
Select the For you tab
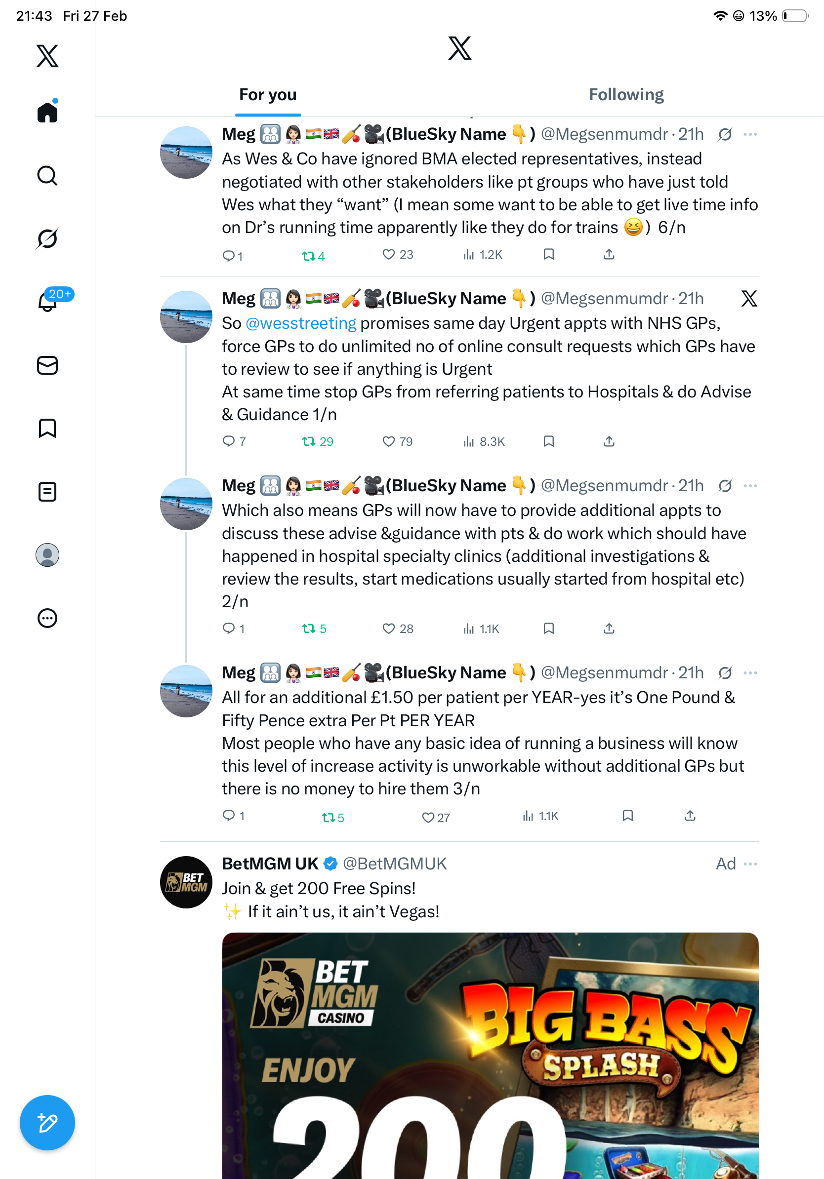(268, 94)
